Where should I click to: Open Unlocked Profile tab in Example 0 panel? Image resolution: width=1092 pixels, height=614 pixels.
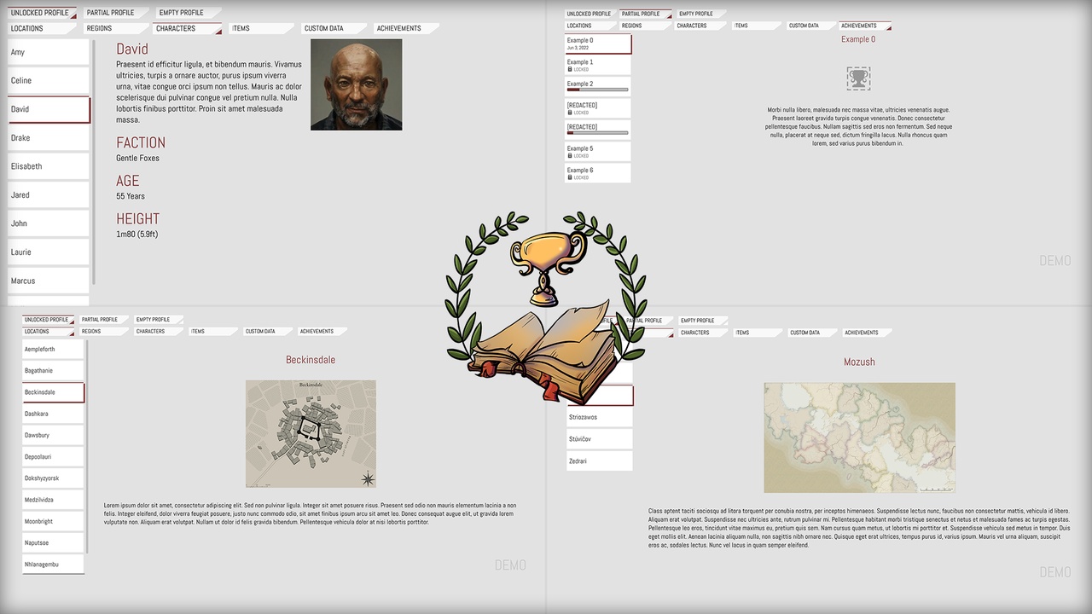(x=590, y=14)
